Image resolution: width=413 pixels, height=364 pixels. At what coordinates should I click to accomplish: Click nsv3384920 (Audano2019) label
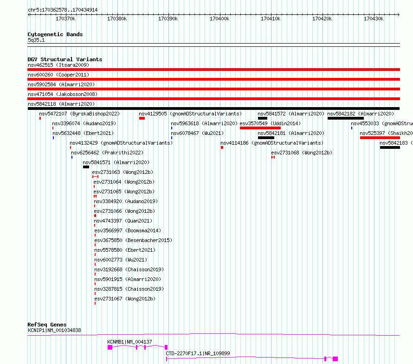126,201
